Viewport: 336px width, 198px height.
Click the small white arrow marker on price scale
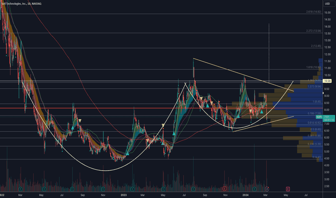pyautogui.click(x=323, y=93)
